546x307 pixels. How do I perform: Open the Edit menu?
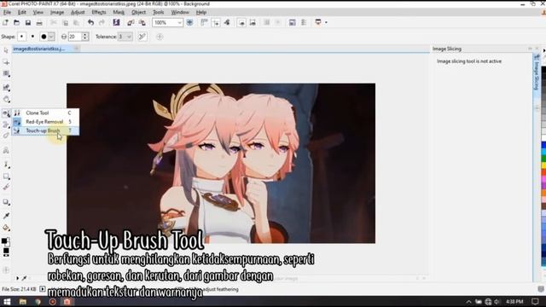[x=22, y=12]
